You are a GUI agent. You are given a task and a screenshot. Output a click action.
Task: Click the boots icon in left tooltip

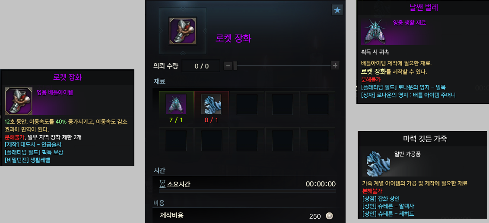(x=19, y=101)
